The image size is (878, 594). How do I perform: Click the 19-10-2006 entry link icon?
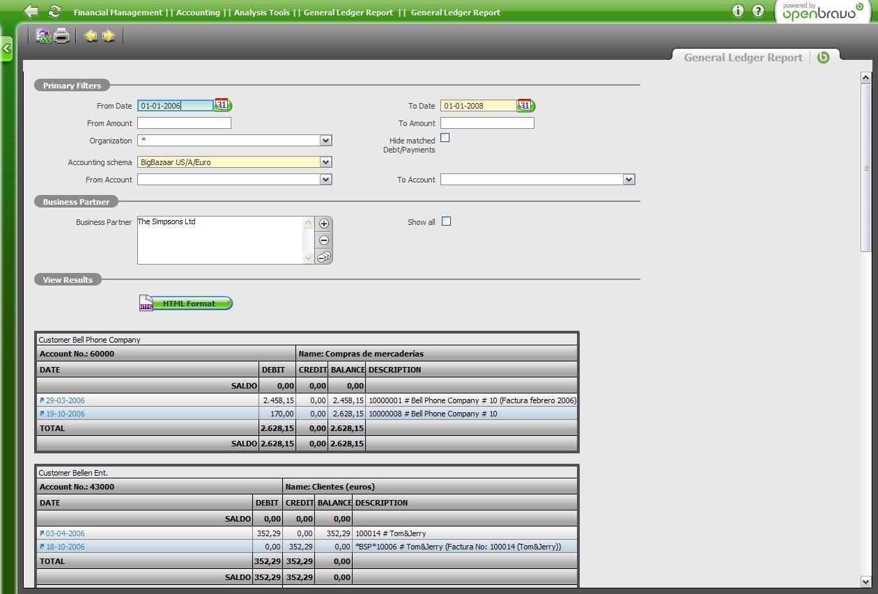(42, 414)
